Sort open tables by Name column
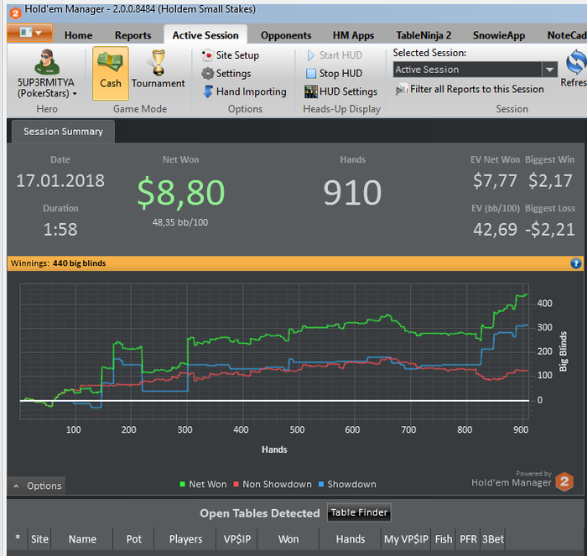This screenshot has height=556, width=587. pos(82,539)
